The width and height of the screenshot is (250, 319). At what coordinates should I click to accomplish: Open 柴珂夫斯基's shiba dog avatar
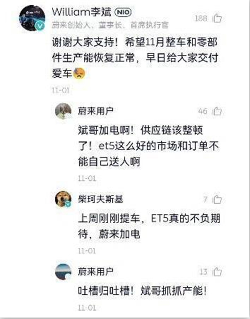63,199
